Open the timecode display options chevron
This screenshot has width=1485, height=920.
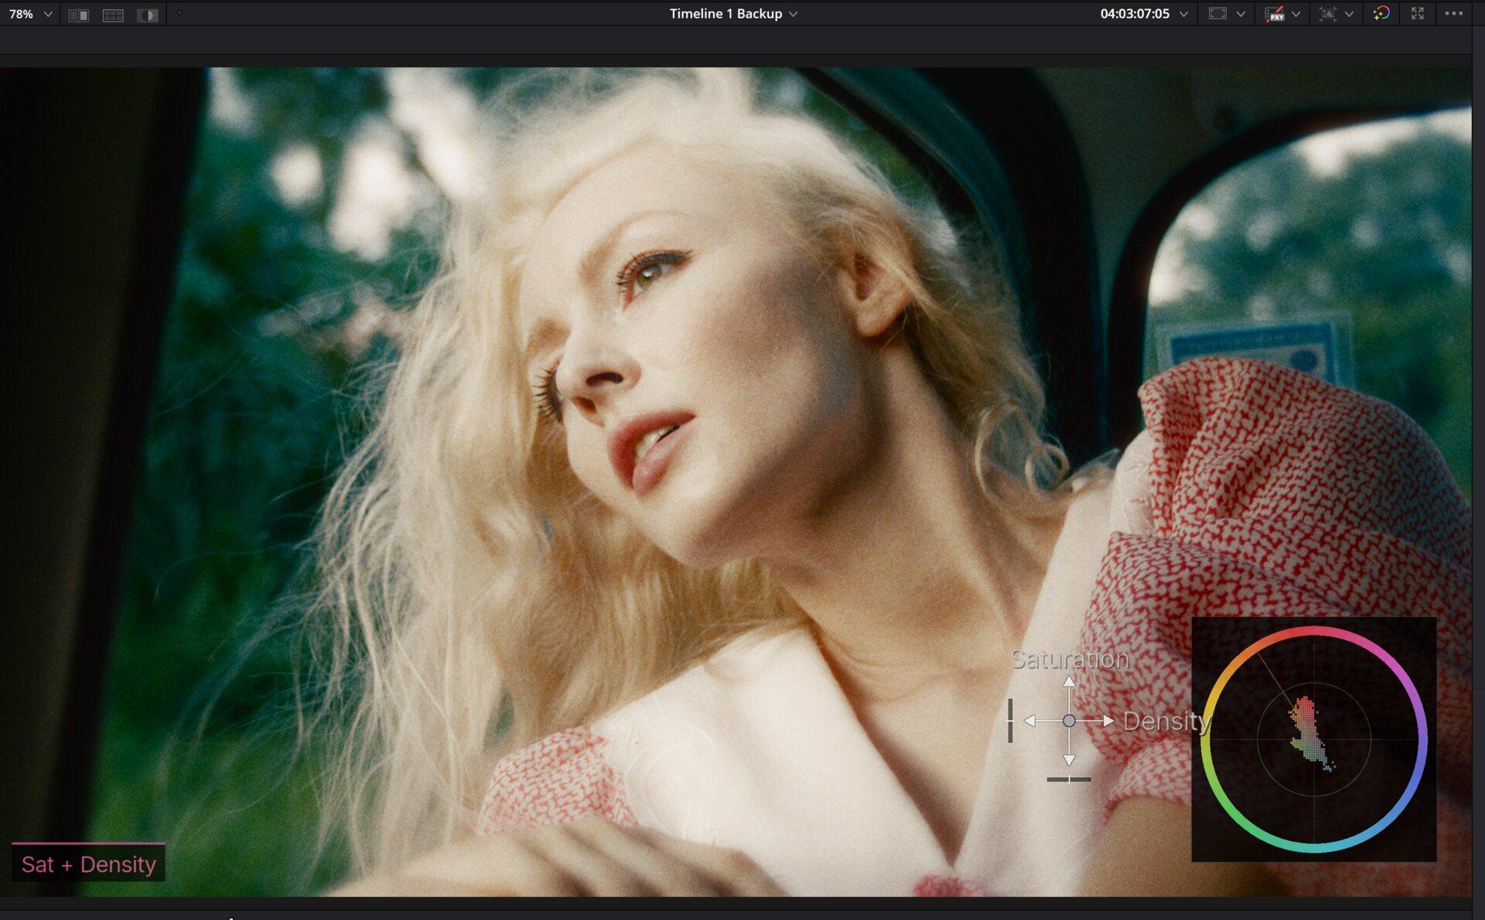1183,14
